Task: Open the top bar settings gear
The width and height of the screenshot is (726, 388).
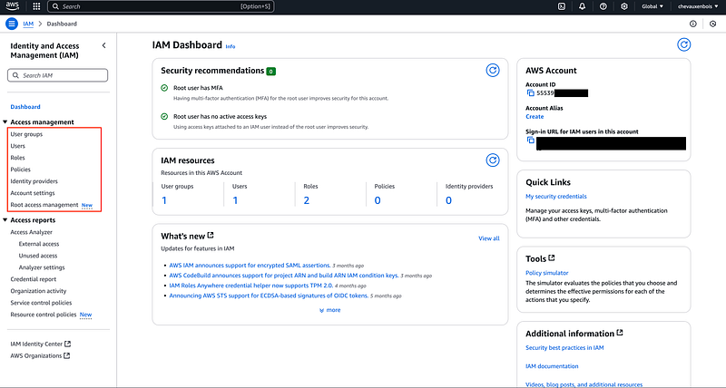Action: [624, 6]
